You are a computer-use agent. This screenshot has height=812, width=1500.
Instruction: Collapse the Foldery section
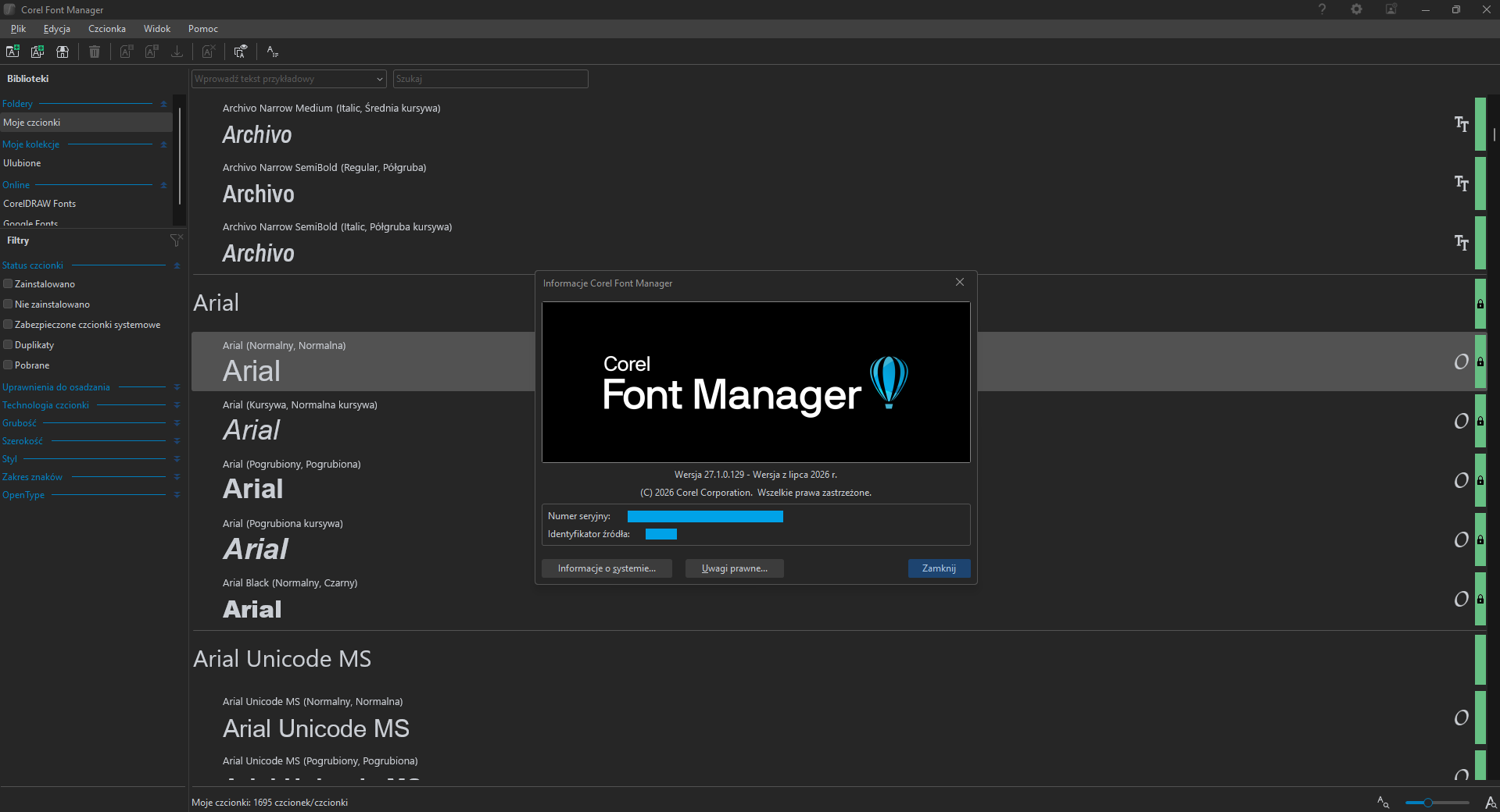(x=163, y=104)
